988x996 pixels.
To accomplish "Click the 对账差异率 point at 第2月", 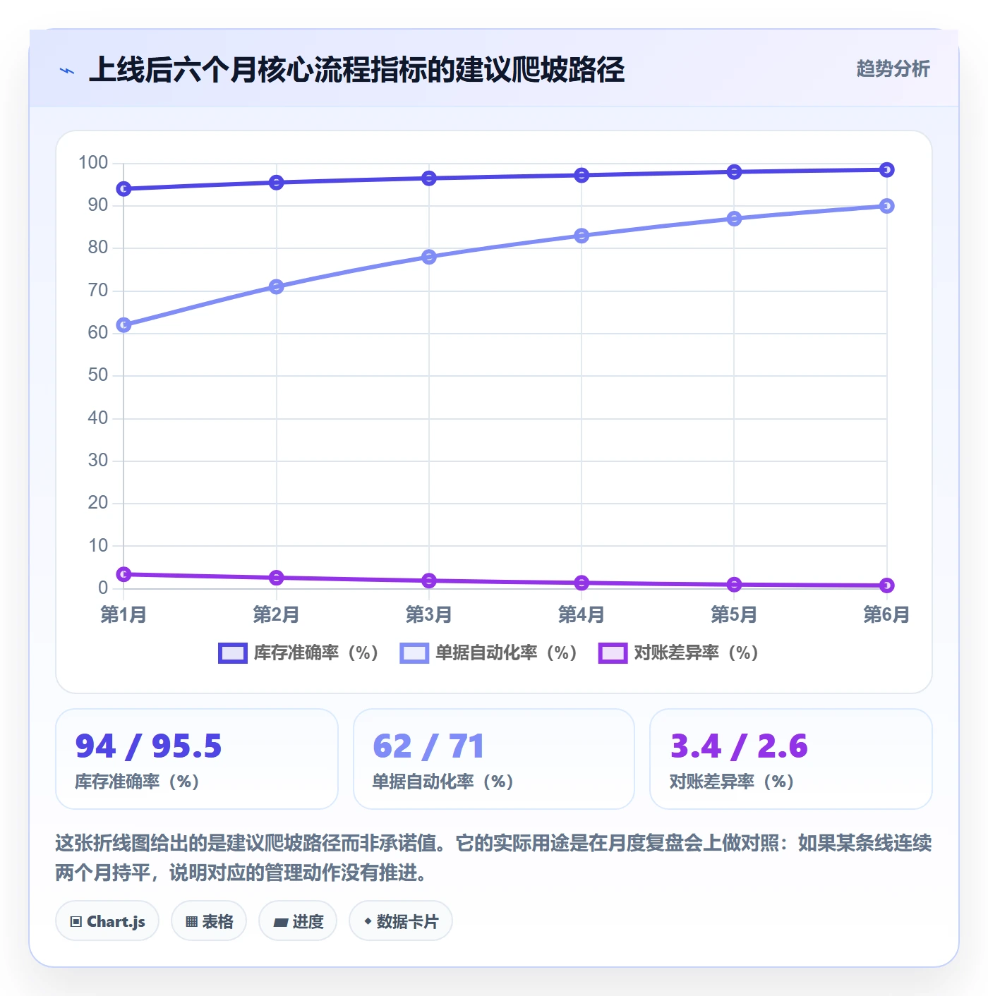I will tap(277, 578).
